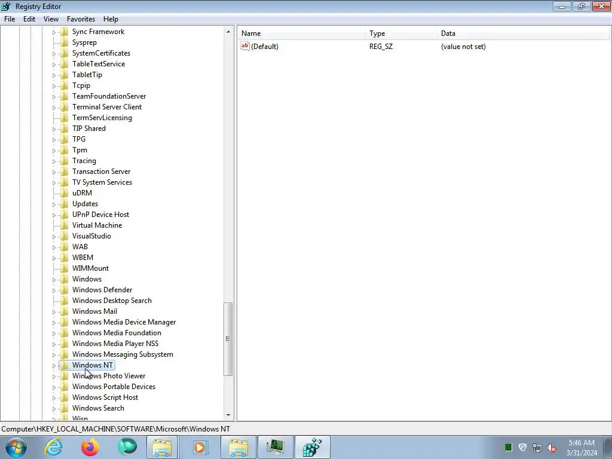Viewport: 612px width, 459px height.
Task: Open the Favorites menu
Action: click(81, 19)
